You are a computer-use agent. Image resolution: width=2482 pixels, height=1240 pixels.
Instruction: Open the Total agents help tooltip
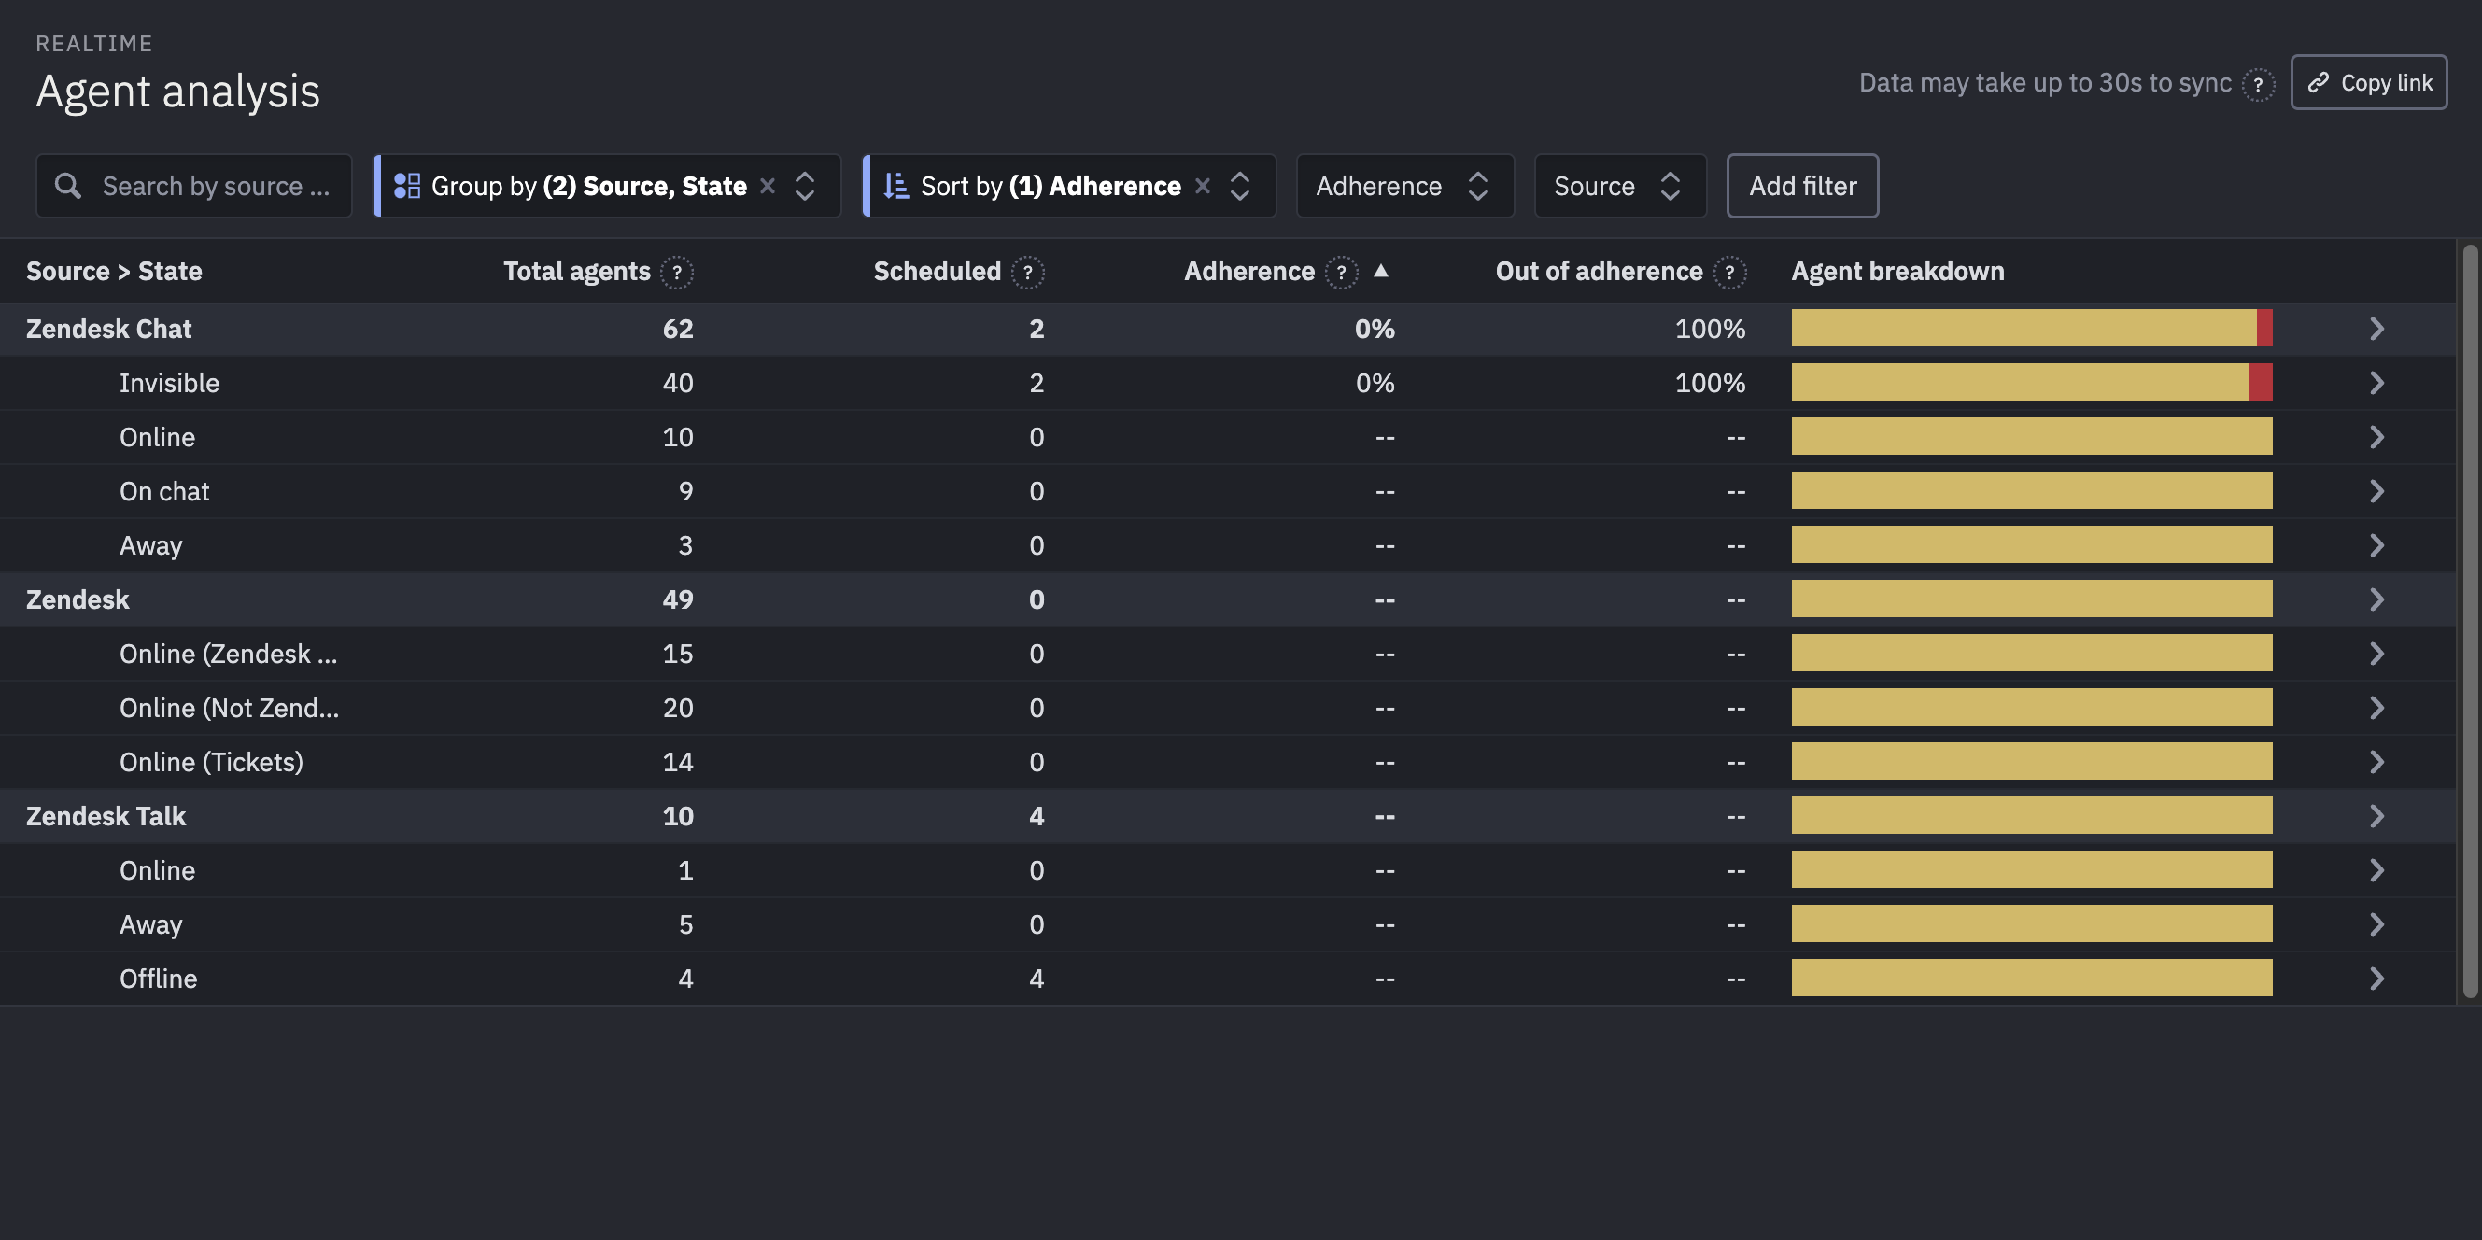point(677,273)
